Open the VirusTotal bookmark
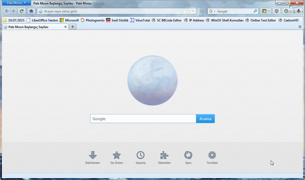The height and width of the screenshot is (180, 305). pyautogui.click(x=140, y=20)
